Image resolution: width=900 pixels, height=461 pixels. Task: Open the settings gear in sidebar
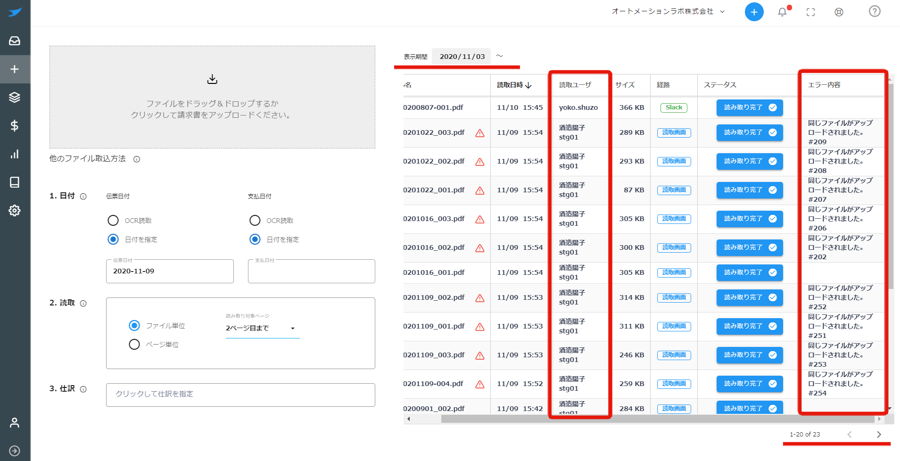coord(15,211)
